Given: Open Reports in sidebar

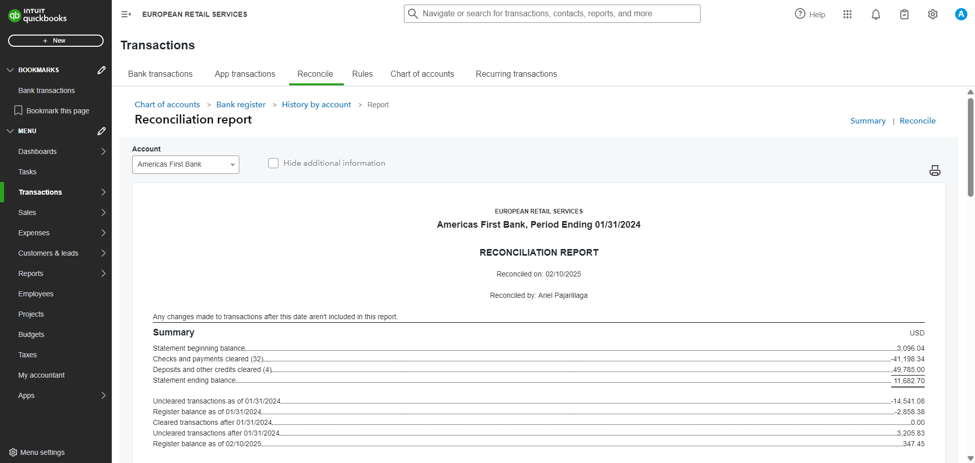Looking at the screenshot, I should [31, 273].
